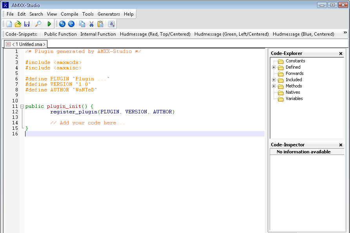Click the blue Undo icon
This screenshot has width=350, height=233.
point(62,24)
